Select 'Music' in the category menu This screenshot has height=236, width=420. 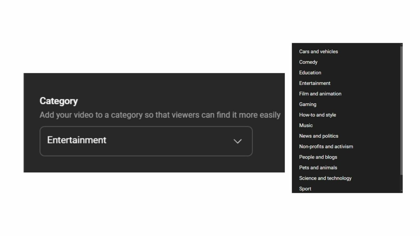(306, 125)
